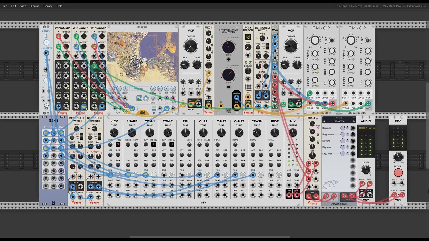Click the red RECORD button on REC
This screenshot has width=429, height=241.
click(x=398, y=173)
